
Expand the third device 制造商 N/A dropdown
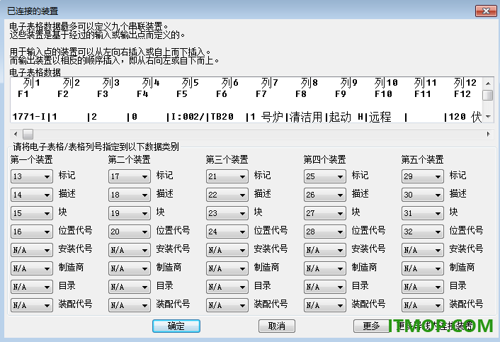pyautogui.click(x=227, y=268)
